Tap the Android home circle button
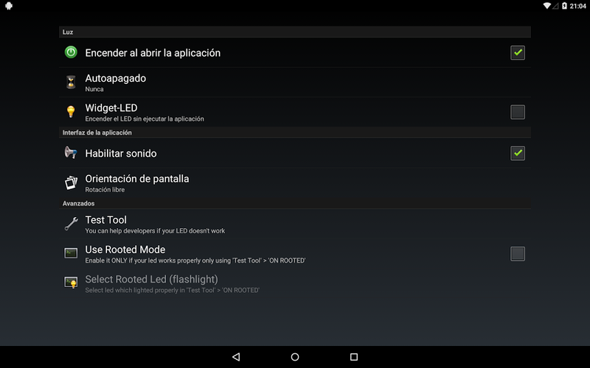This screenshot has width=590, height=368. [x=295, y=357]
